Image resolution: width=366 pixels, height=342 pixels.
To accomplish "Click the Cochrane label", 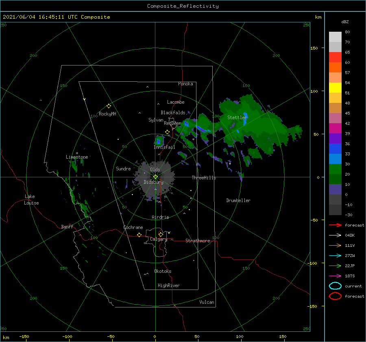I will [133, 227].
